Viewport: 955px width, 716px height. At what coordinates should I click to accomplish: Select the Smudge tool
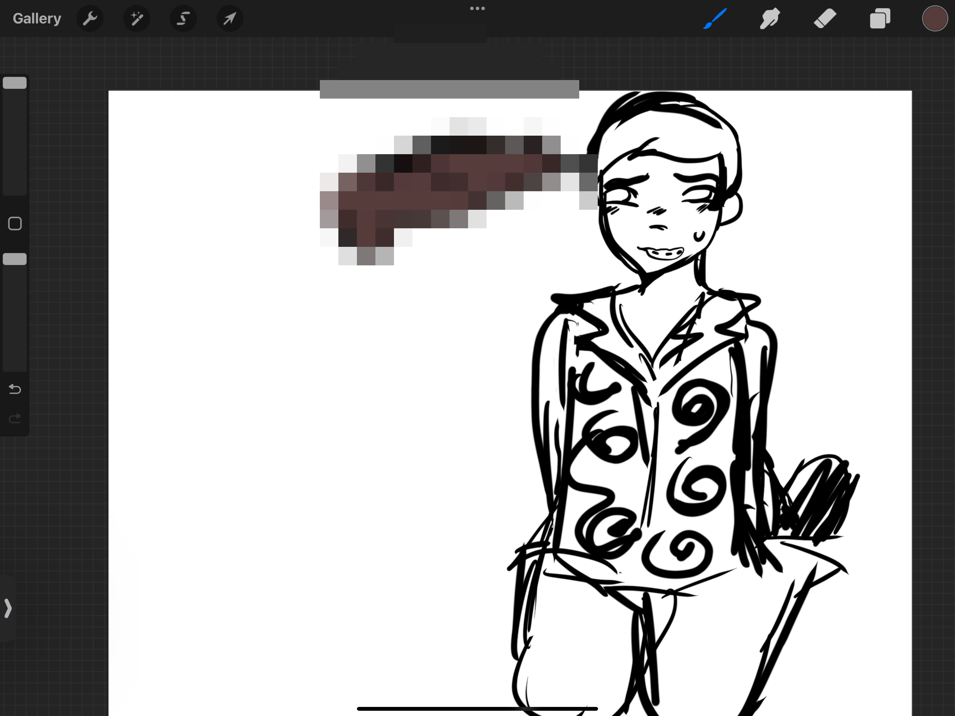pos(770,19)
